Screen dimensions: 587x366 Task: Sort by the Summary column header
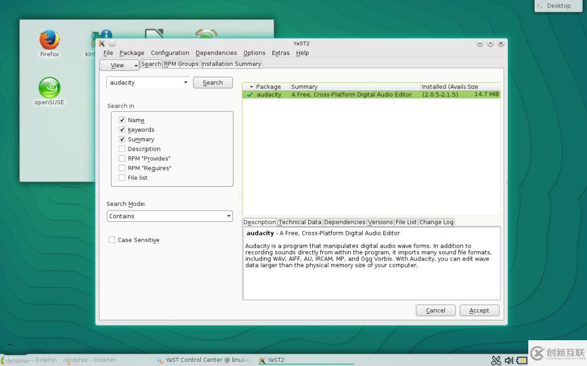coord(355,87)
